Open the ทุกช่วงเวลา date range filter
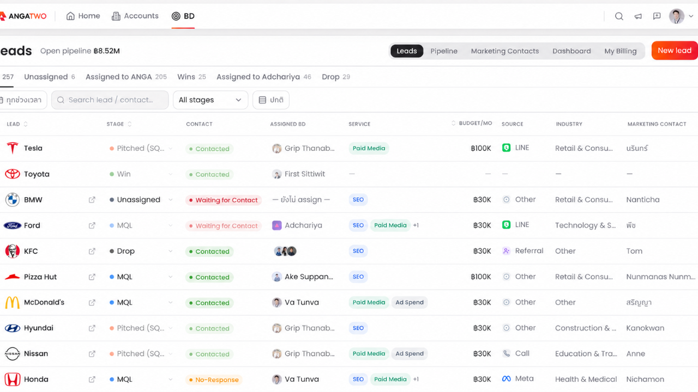This screenshot has width=698, height=392. pos(22,100)
